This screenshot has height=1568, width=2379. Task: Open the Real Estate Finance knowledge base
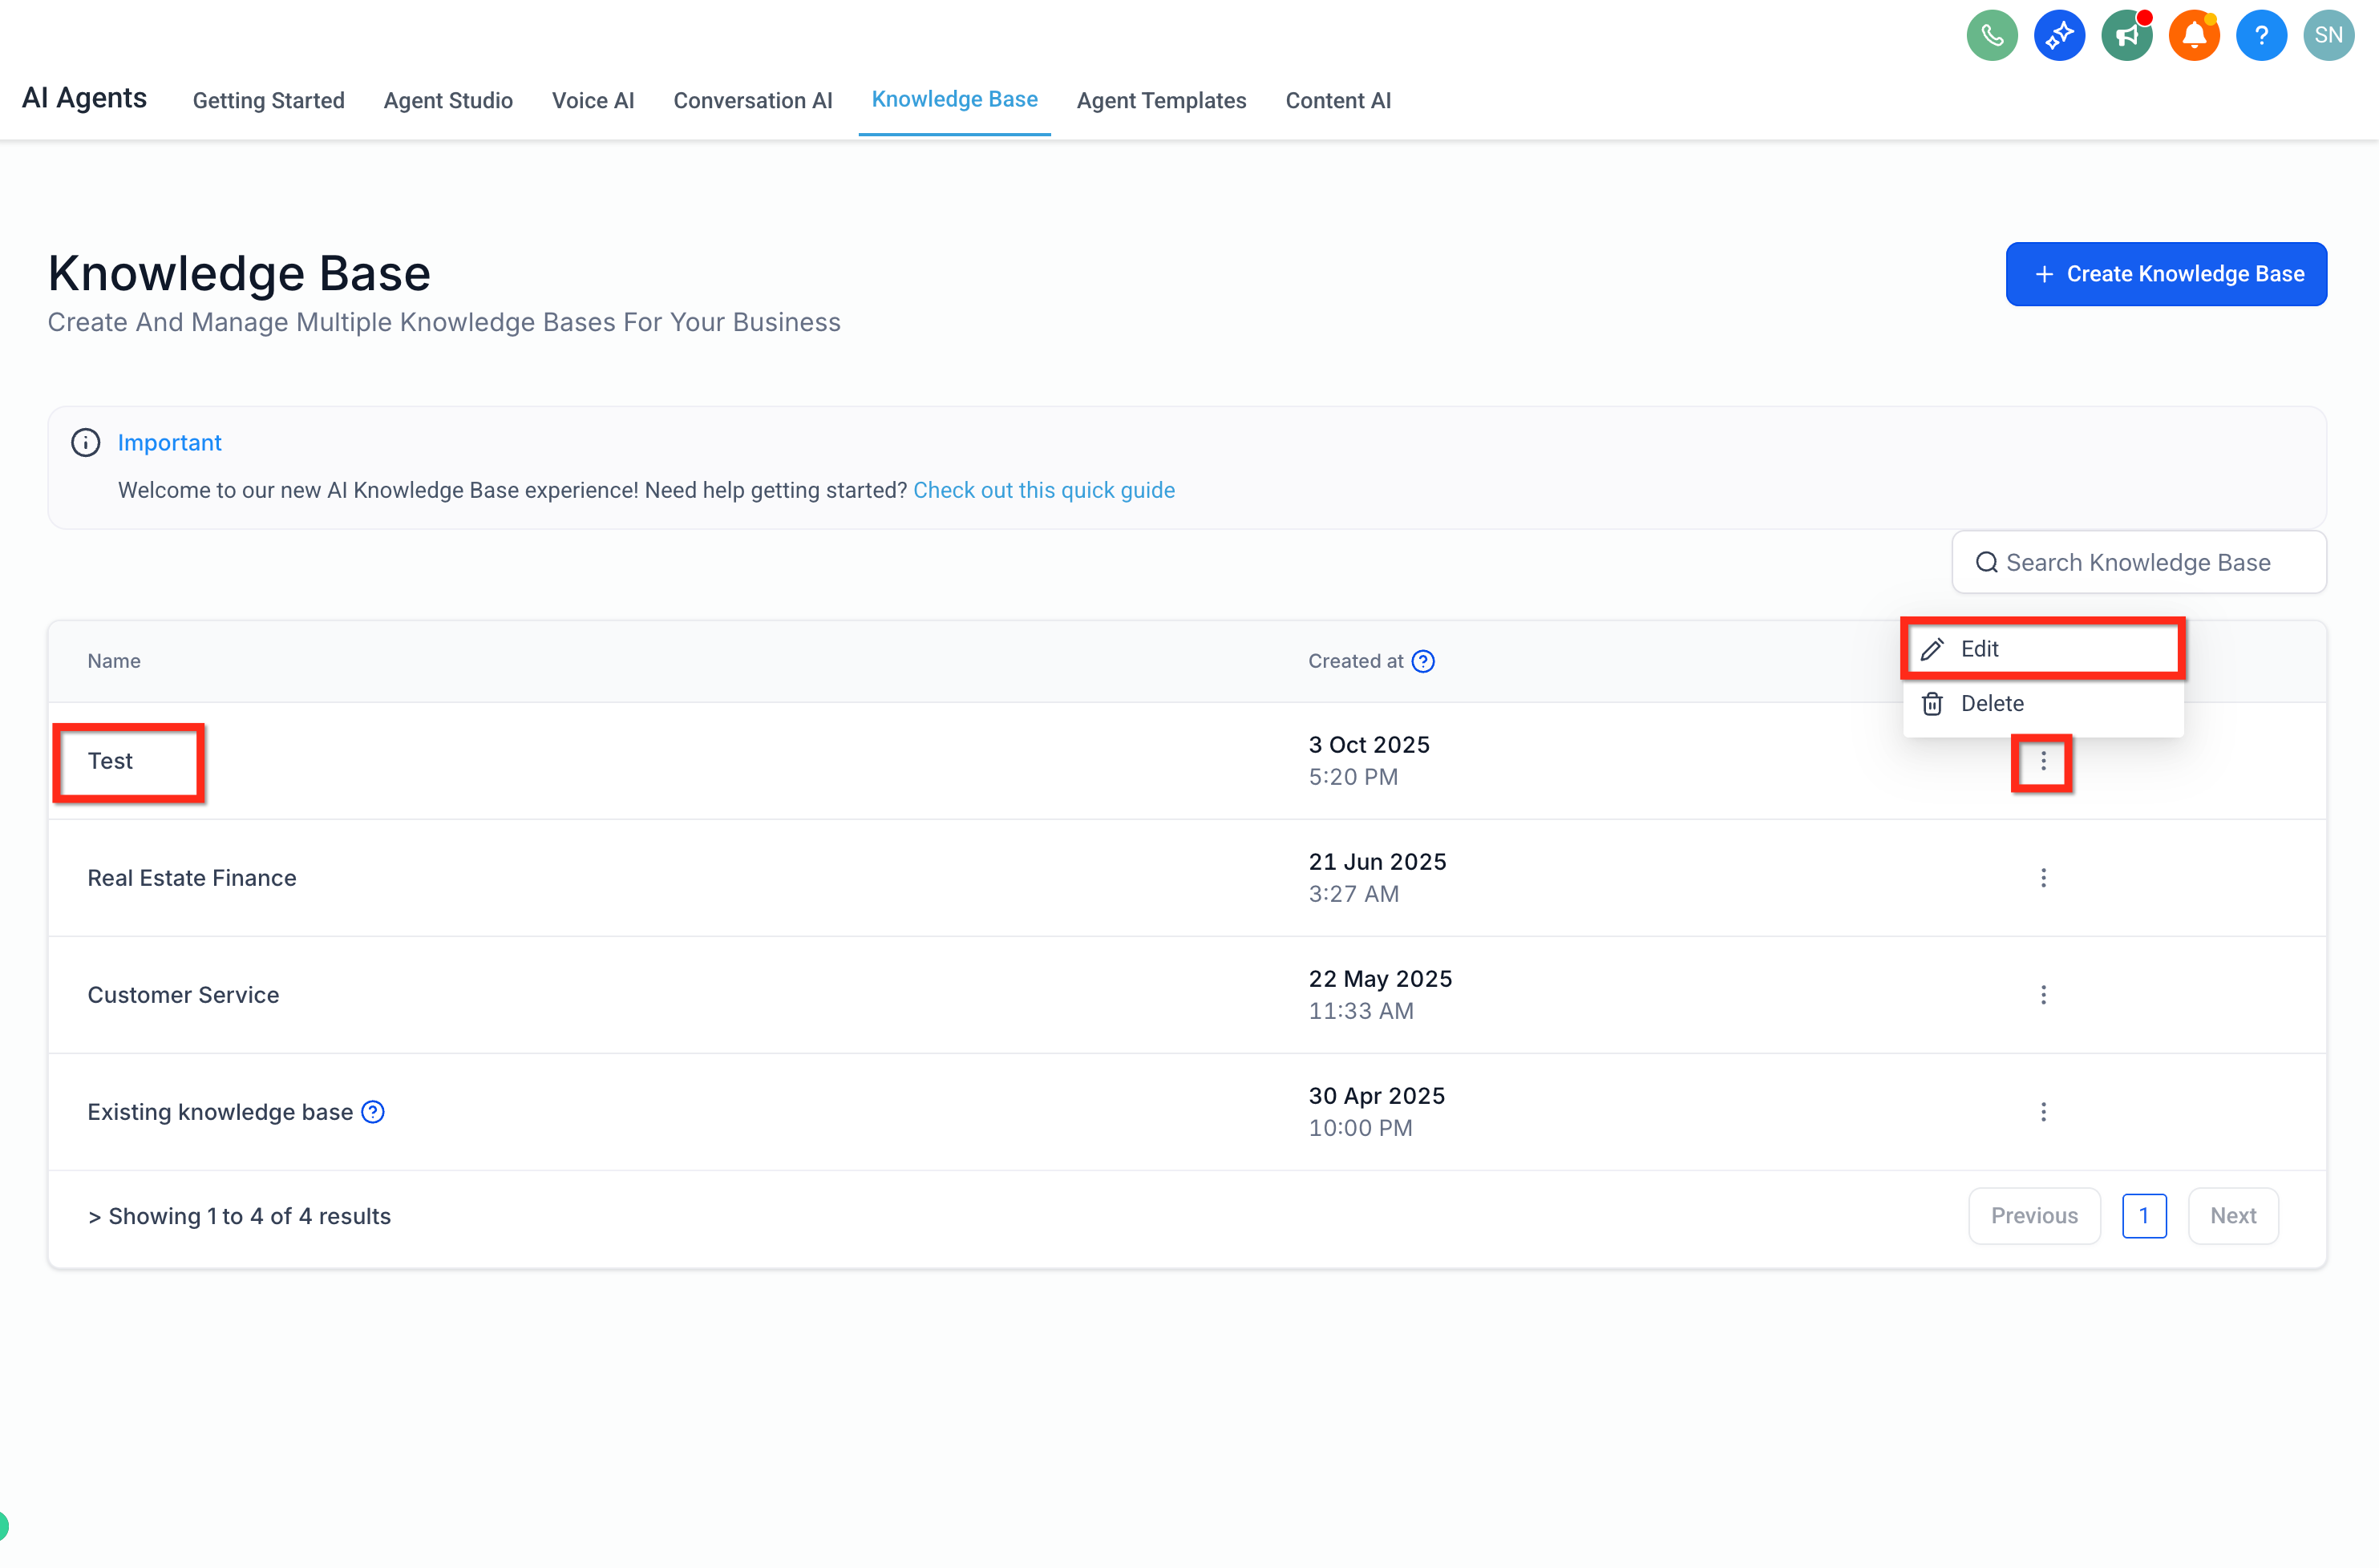pos(192,878)
